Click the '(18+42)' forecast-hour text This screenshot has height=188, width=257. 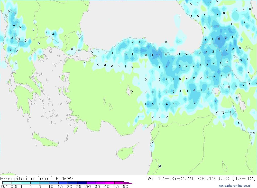click(244, 179)
